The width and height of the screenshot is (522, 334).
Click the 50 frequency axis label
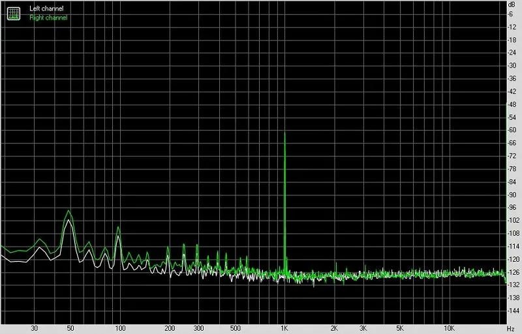[x=70, y=328]
